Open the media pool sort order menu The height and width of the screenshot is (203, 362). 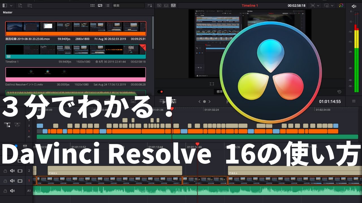point(150,5)
